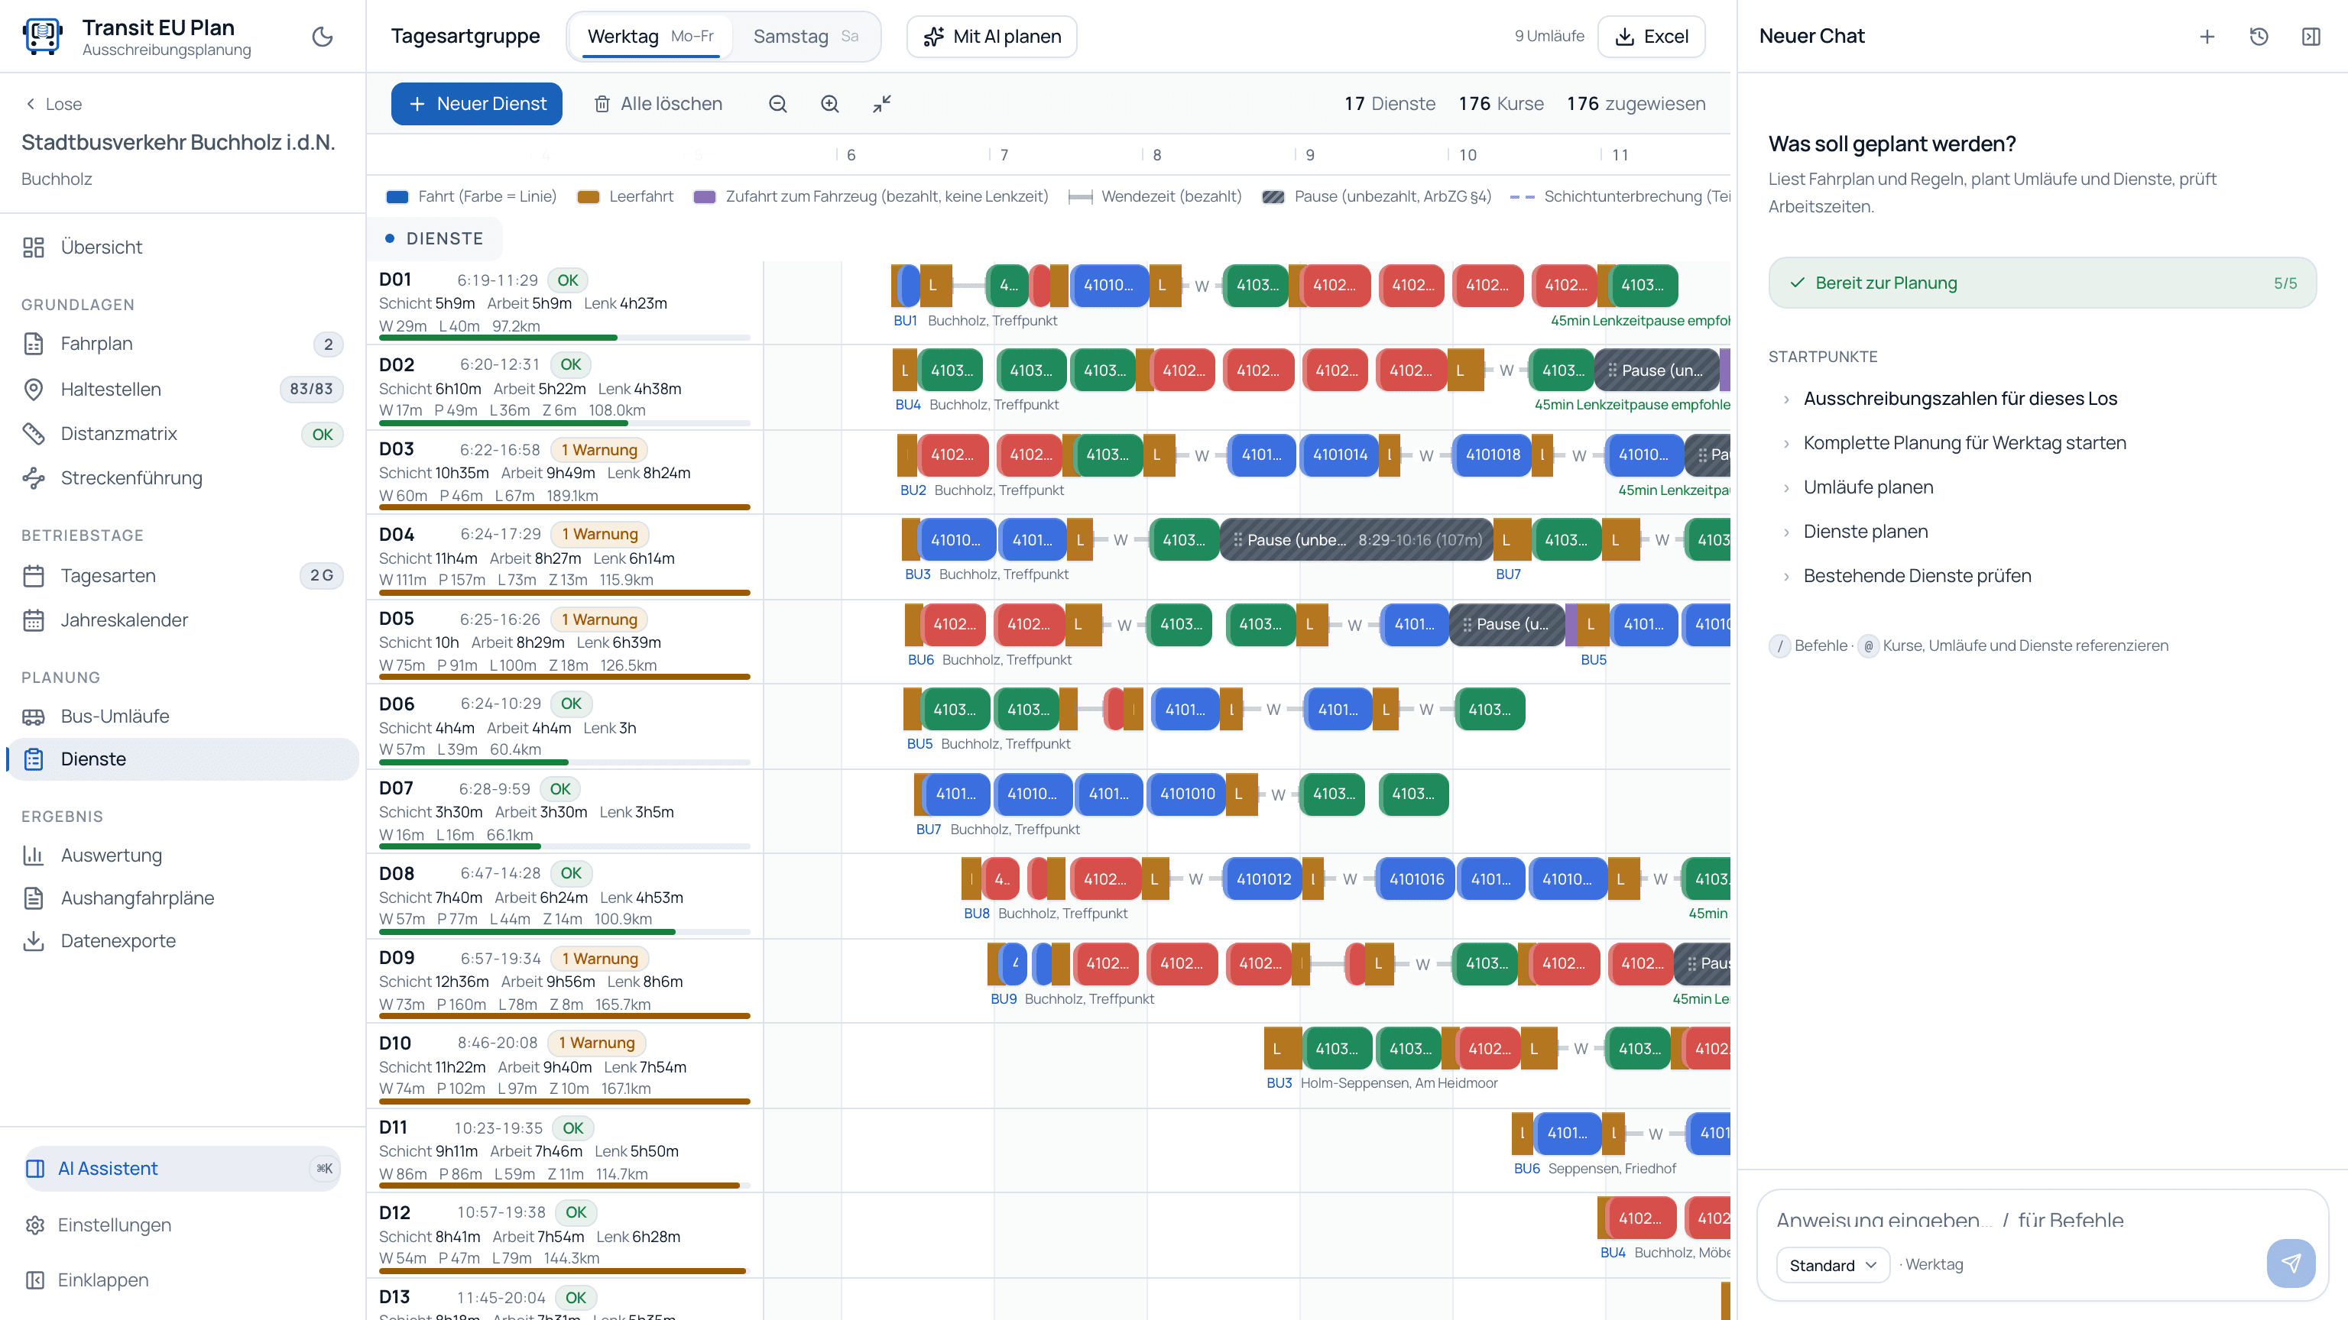Zoom in the timeline with the plus magnifier
This screenshot has height=1320, width=2348.
pos(829,104)
